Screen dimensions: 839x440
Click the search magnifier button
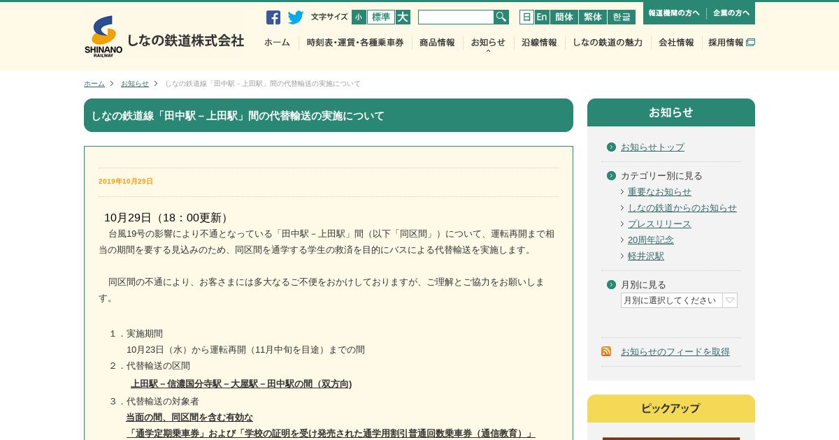501,17
